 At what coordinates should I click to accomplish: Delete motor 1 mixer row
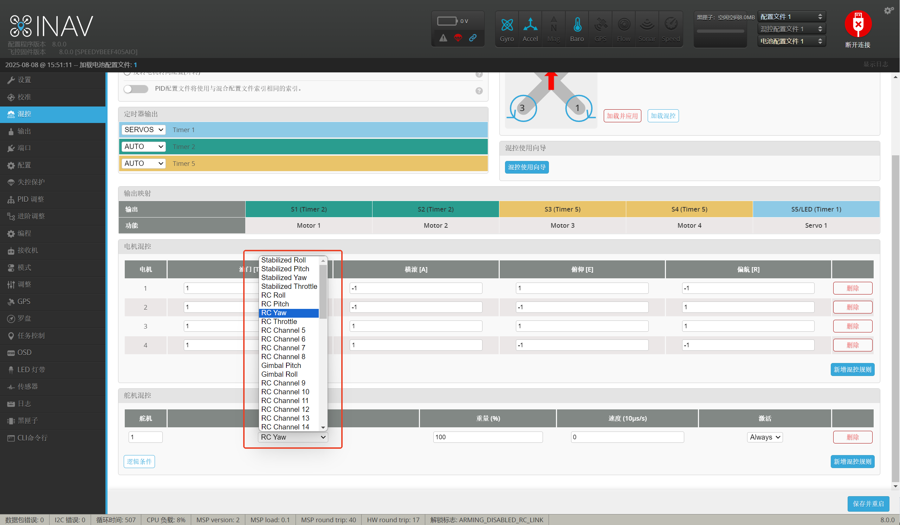(853, 288)
